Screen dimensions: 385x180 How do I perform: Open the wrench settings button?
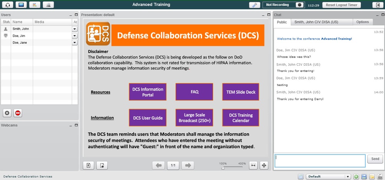click(x=254, y=5)
